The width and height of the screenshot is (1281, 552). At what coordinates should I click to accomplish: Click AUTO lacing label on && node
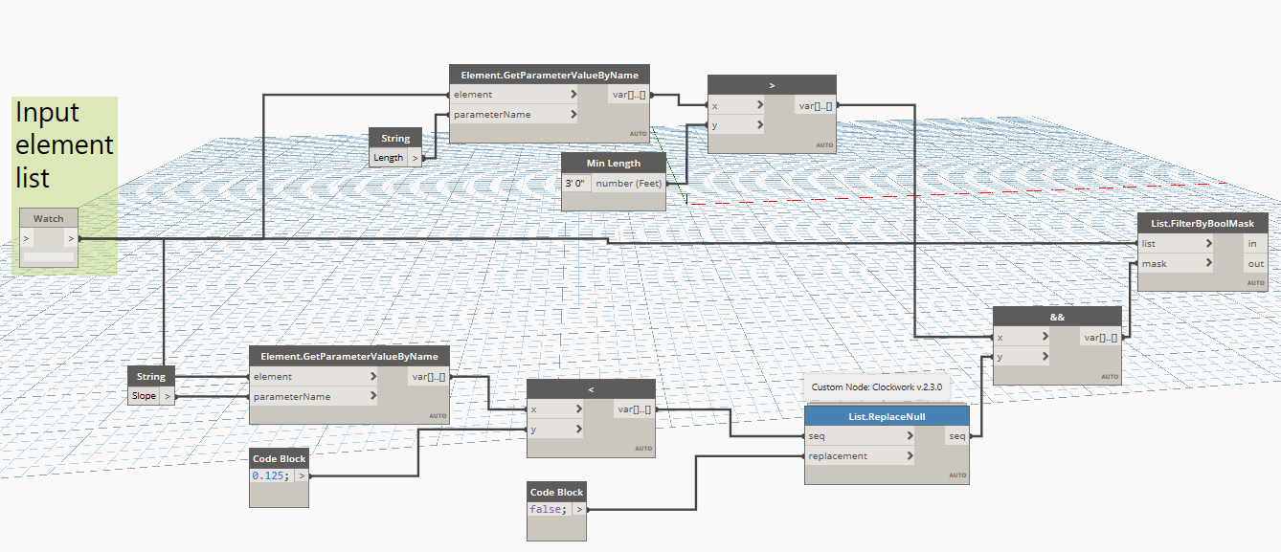pyautogui.click(x=1110, y=377)
